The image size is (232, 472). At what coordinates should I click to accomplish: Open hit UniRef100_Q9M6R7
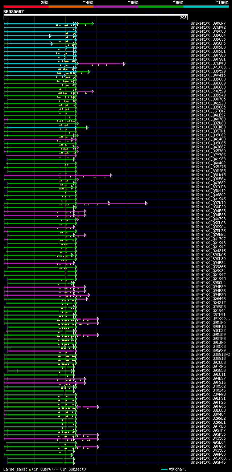pos(208,24)
